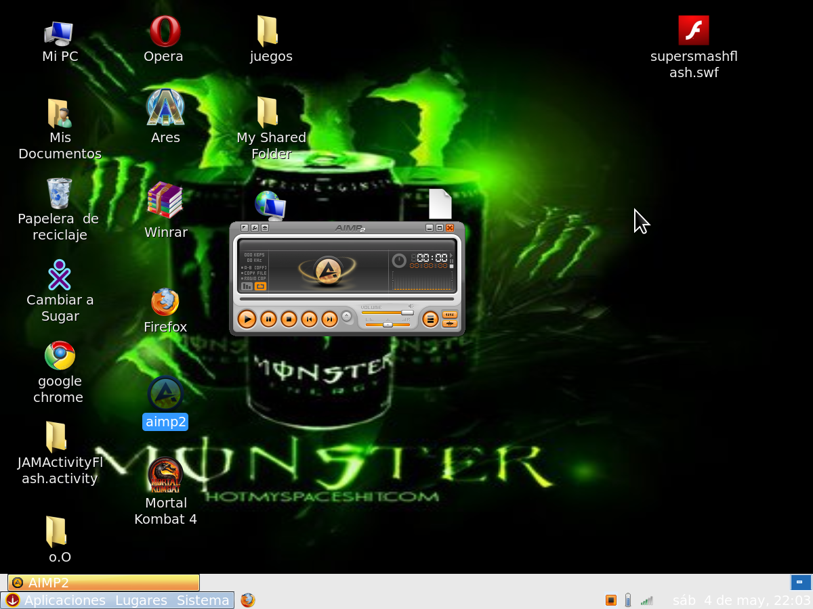Click the AIMP logo in player display
The height and width of the screenshot is (609, 813).
(x=328, y=271)
